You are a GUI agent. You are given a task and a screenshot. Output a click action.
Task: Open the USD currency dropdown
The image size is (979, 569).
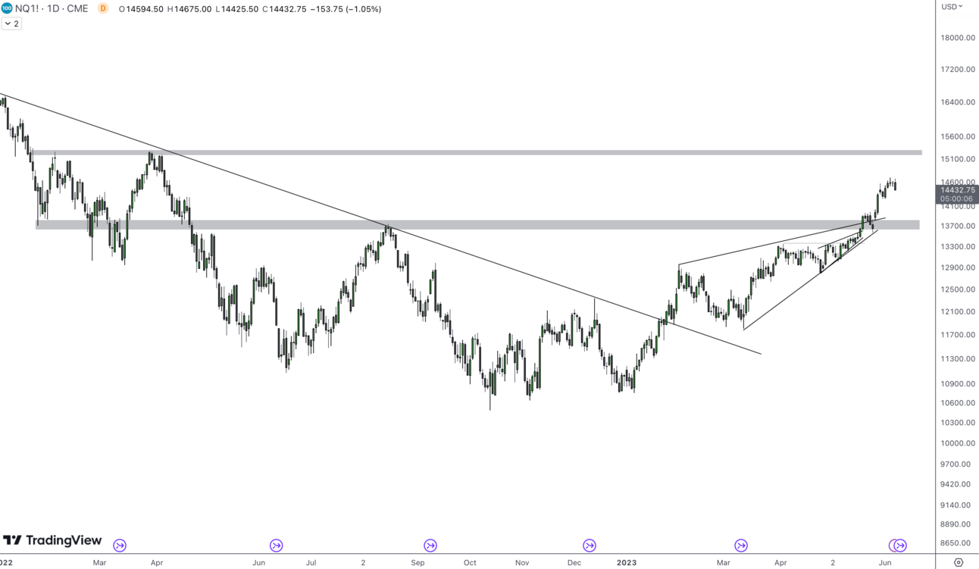tap(952, 7)
